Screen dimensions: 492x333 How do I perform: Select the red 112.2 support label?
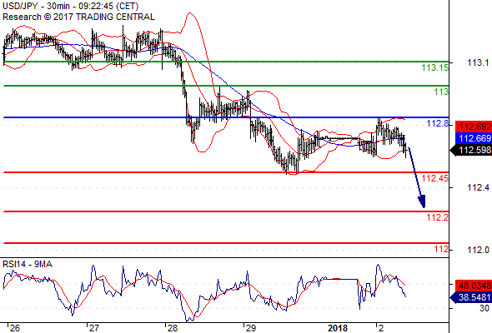437,217
